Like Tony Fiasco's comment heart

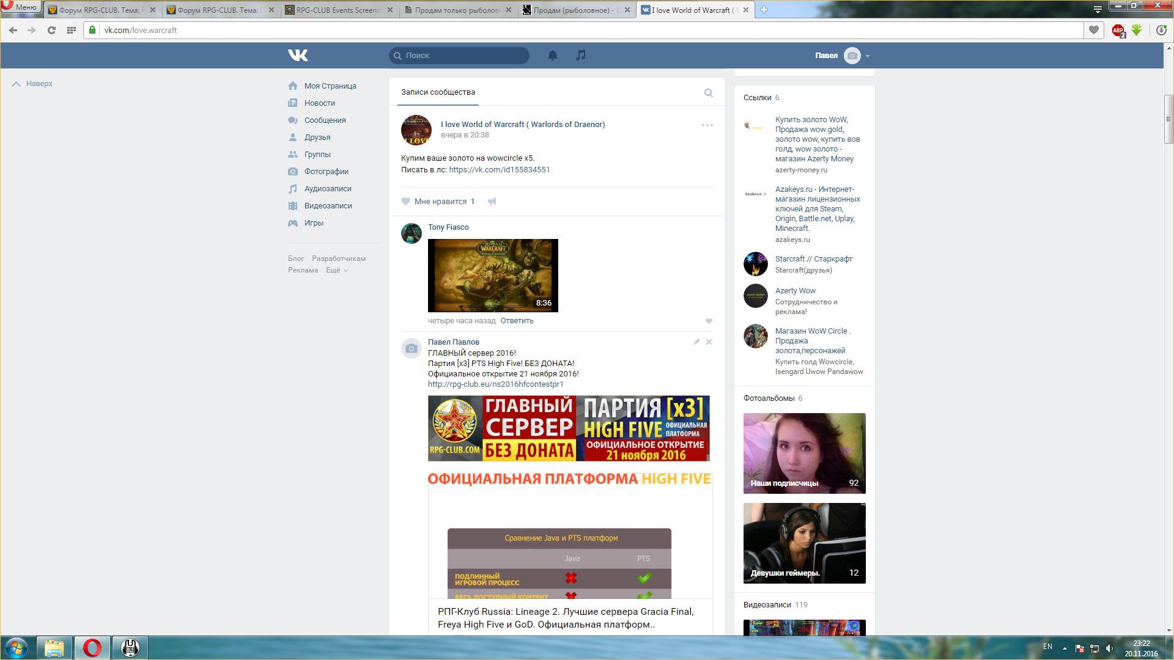pos(709,321)
